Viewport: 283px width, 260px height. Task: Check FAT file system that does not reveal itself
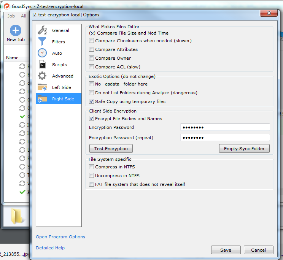coord(91,184)
